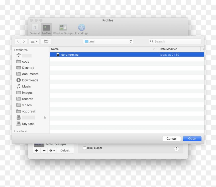This screenshot has width=216, height=187.
Task: Click the code folder icon
Action: (x=19, y=61)
